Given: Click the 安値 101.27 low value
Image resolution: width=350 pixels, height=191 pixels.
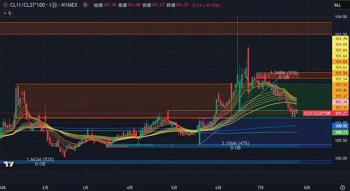Looking at the screenshot, I should click(x=153, y=5).
